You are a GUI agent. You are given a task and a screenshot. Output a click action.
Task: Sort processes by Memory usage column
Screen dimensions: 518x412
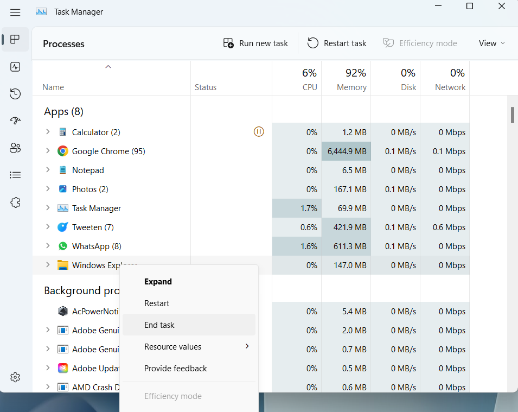346,79
